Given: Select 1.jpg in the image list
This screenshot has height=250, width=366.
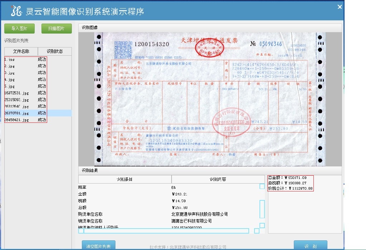Looking at the screenshot, I should coord(10,59).
